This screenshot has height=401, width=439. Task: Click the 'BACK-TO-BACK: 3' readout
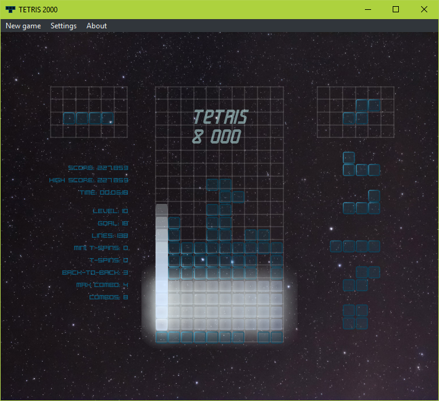click(x=95, y=272)
